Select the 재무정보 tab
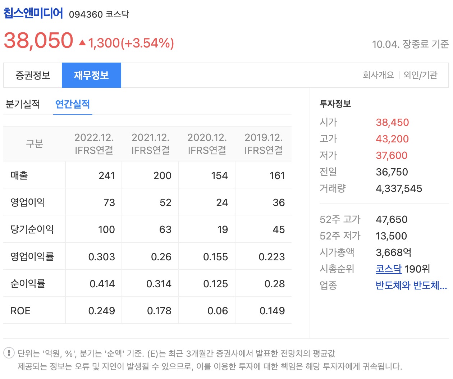 tap(91, 75)
